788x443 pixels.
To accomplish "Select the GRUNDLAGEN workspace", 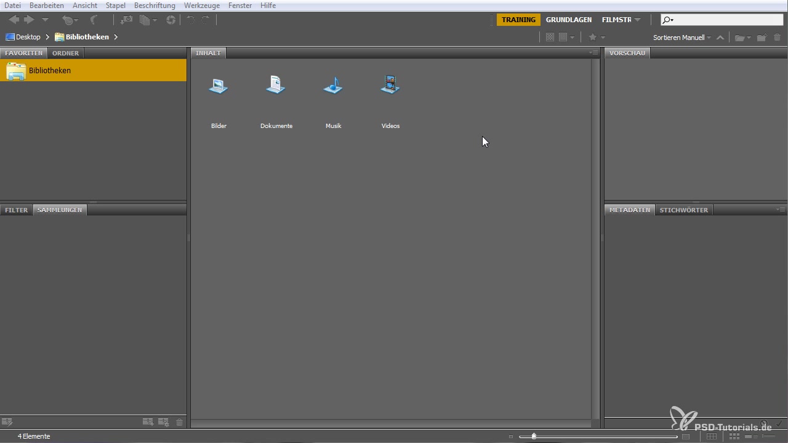I will 569,20.
